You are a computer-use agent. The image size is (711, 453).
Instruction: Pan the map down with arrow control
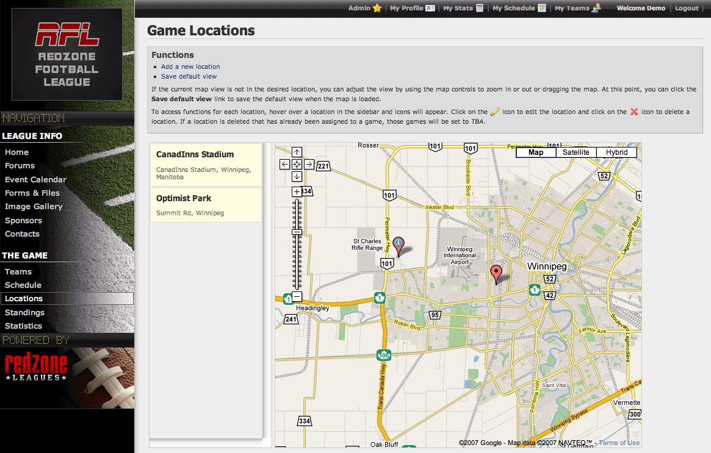point(297,176)
